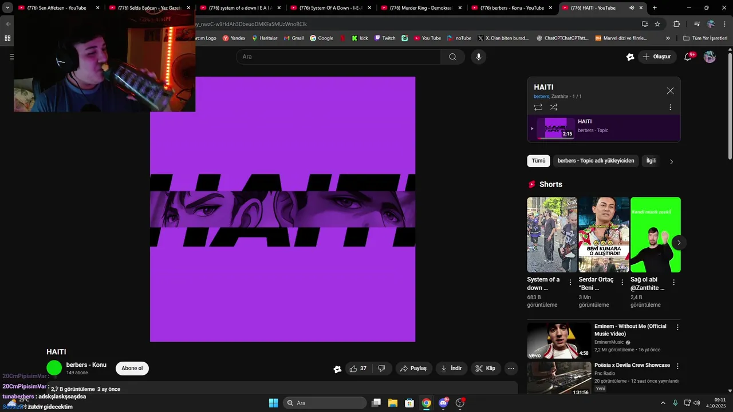Screen dimensions: 733x412
Task: Select the İlgili filter chip
Action: point(651,161)
